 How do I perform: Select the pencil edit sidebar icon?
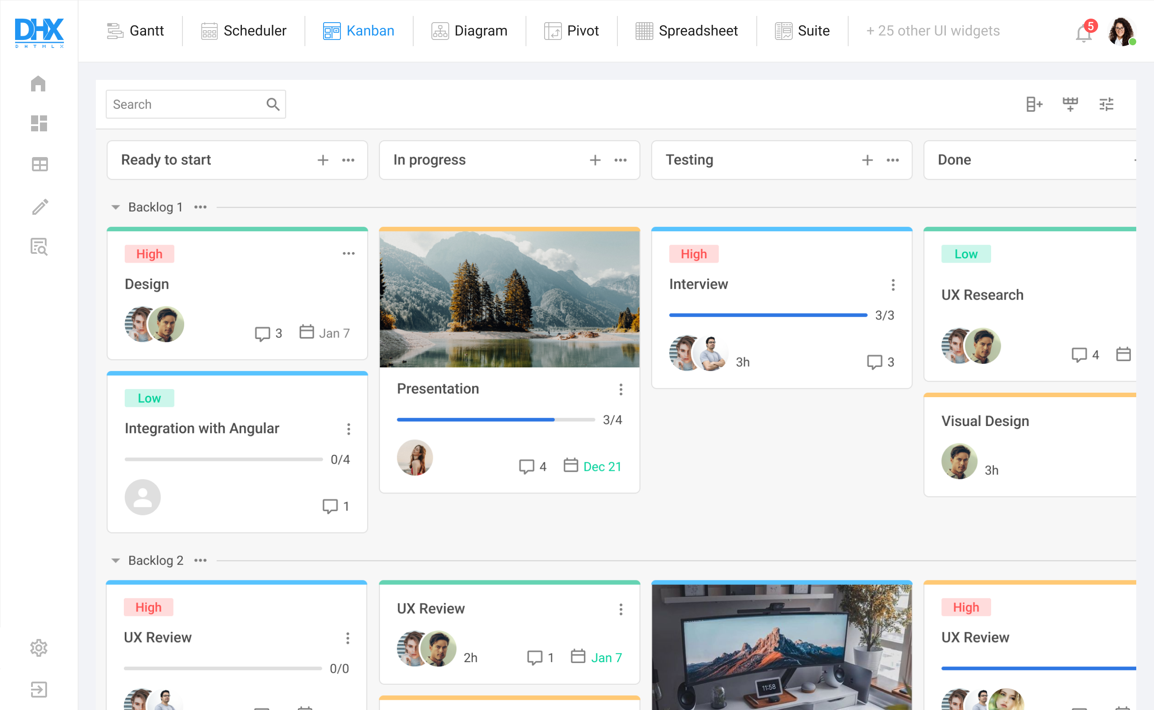click(40, 206)
